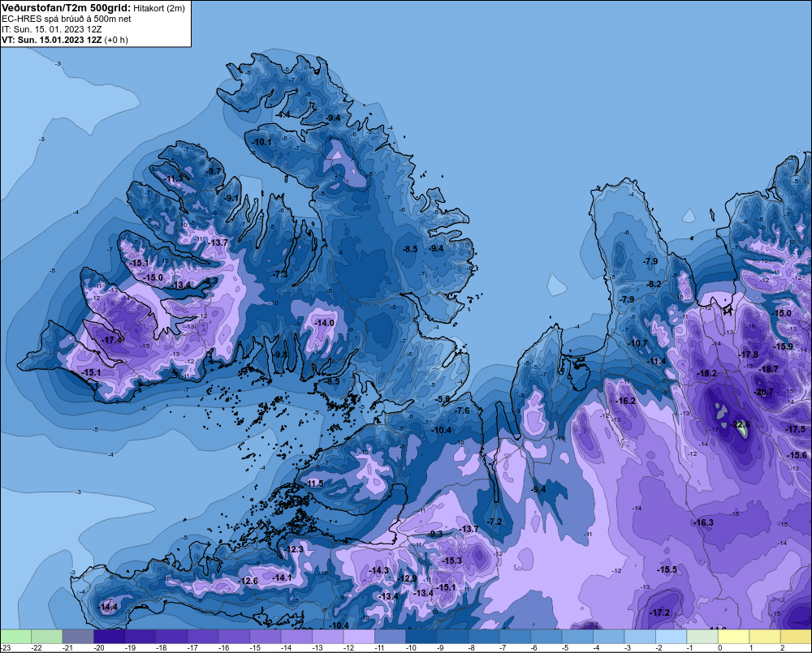Click the pale lilac -12 legend swatch
Viewport: 812px width, 653px height.
[x=359, y=636]
